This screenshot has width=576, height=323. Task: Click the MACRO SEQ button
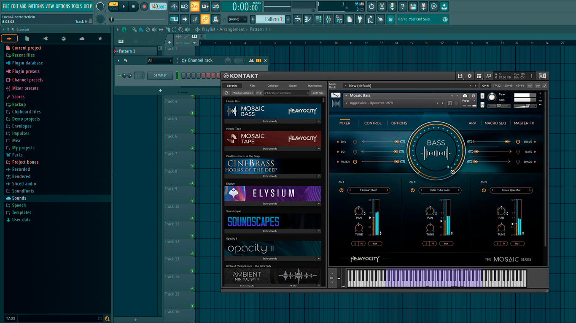coord(495,123)
